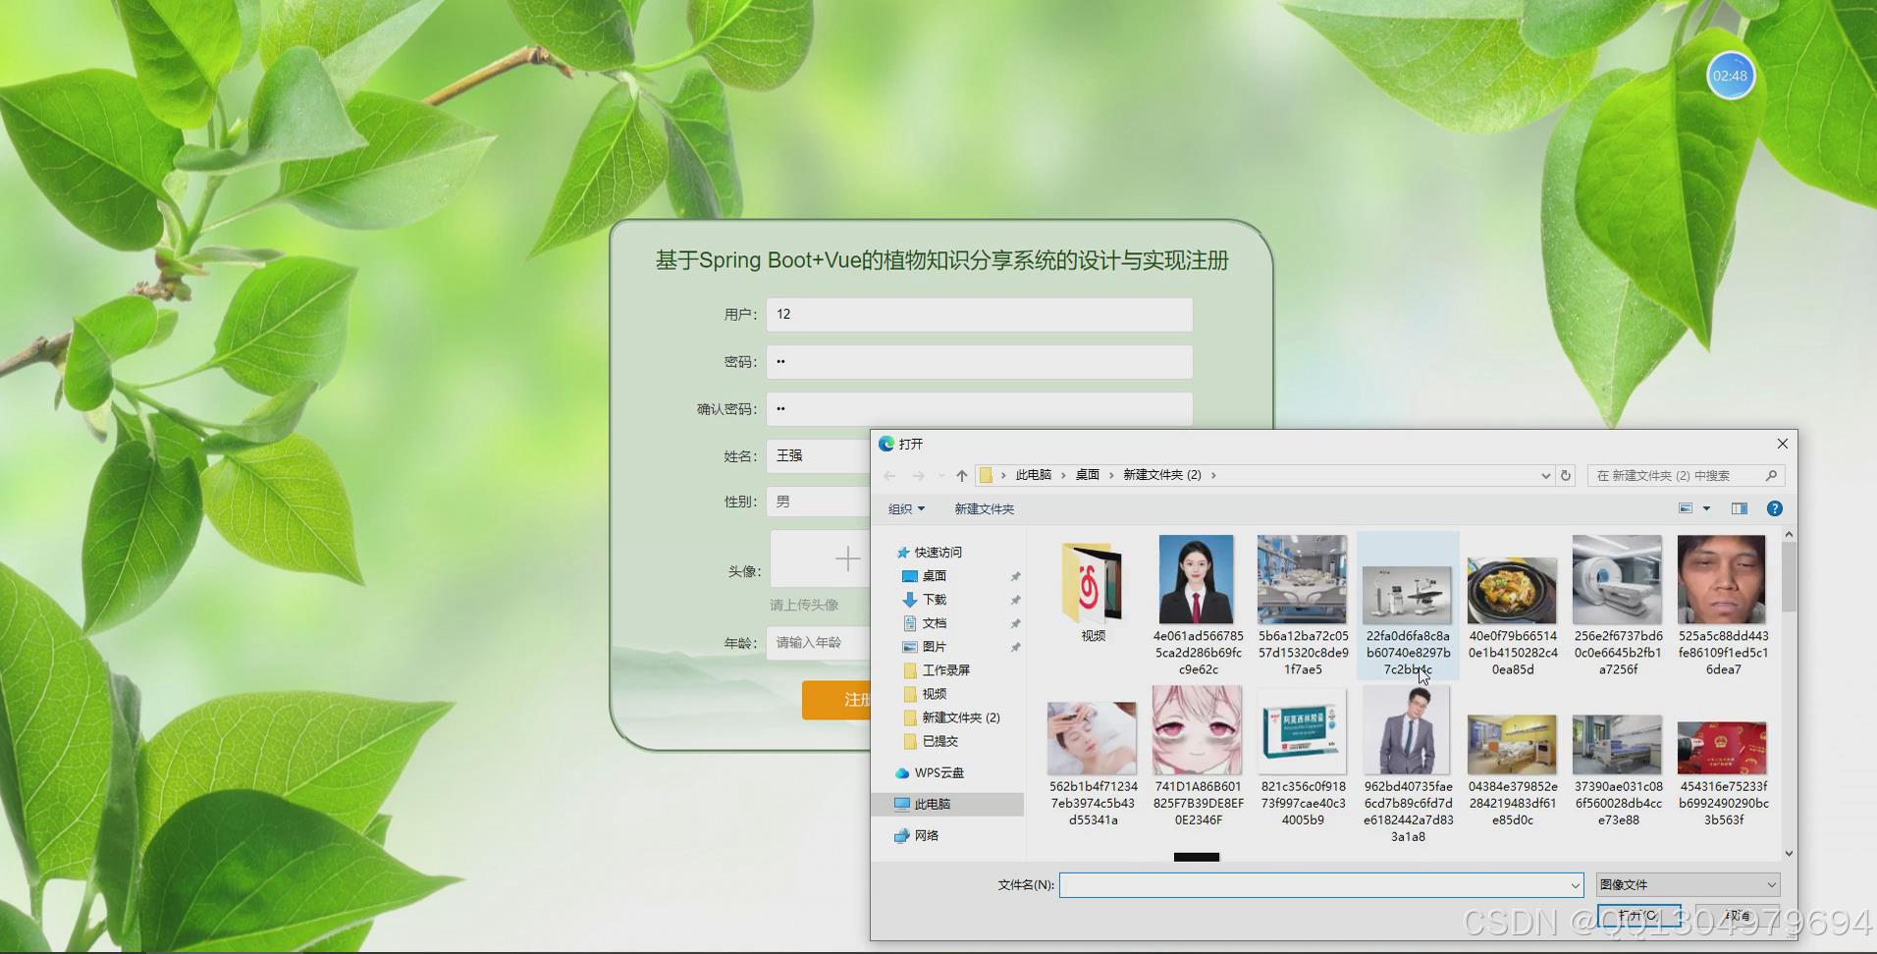Click the pin icon beside 桌面
This screenshot has width=1877, height=954.
1015,576
